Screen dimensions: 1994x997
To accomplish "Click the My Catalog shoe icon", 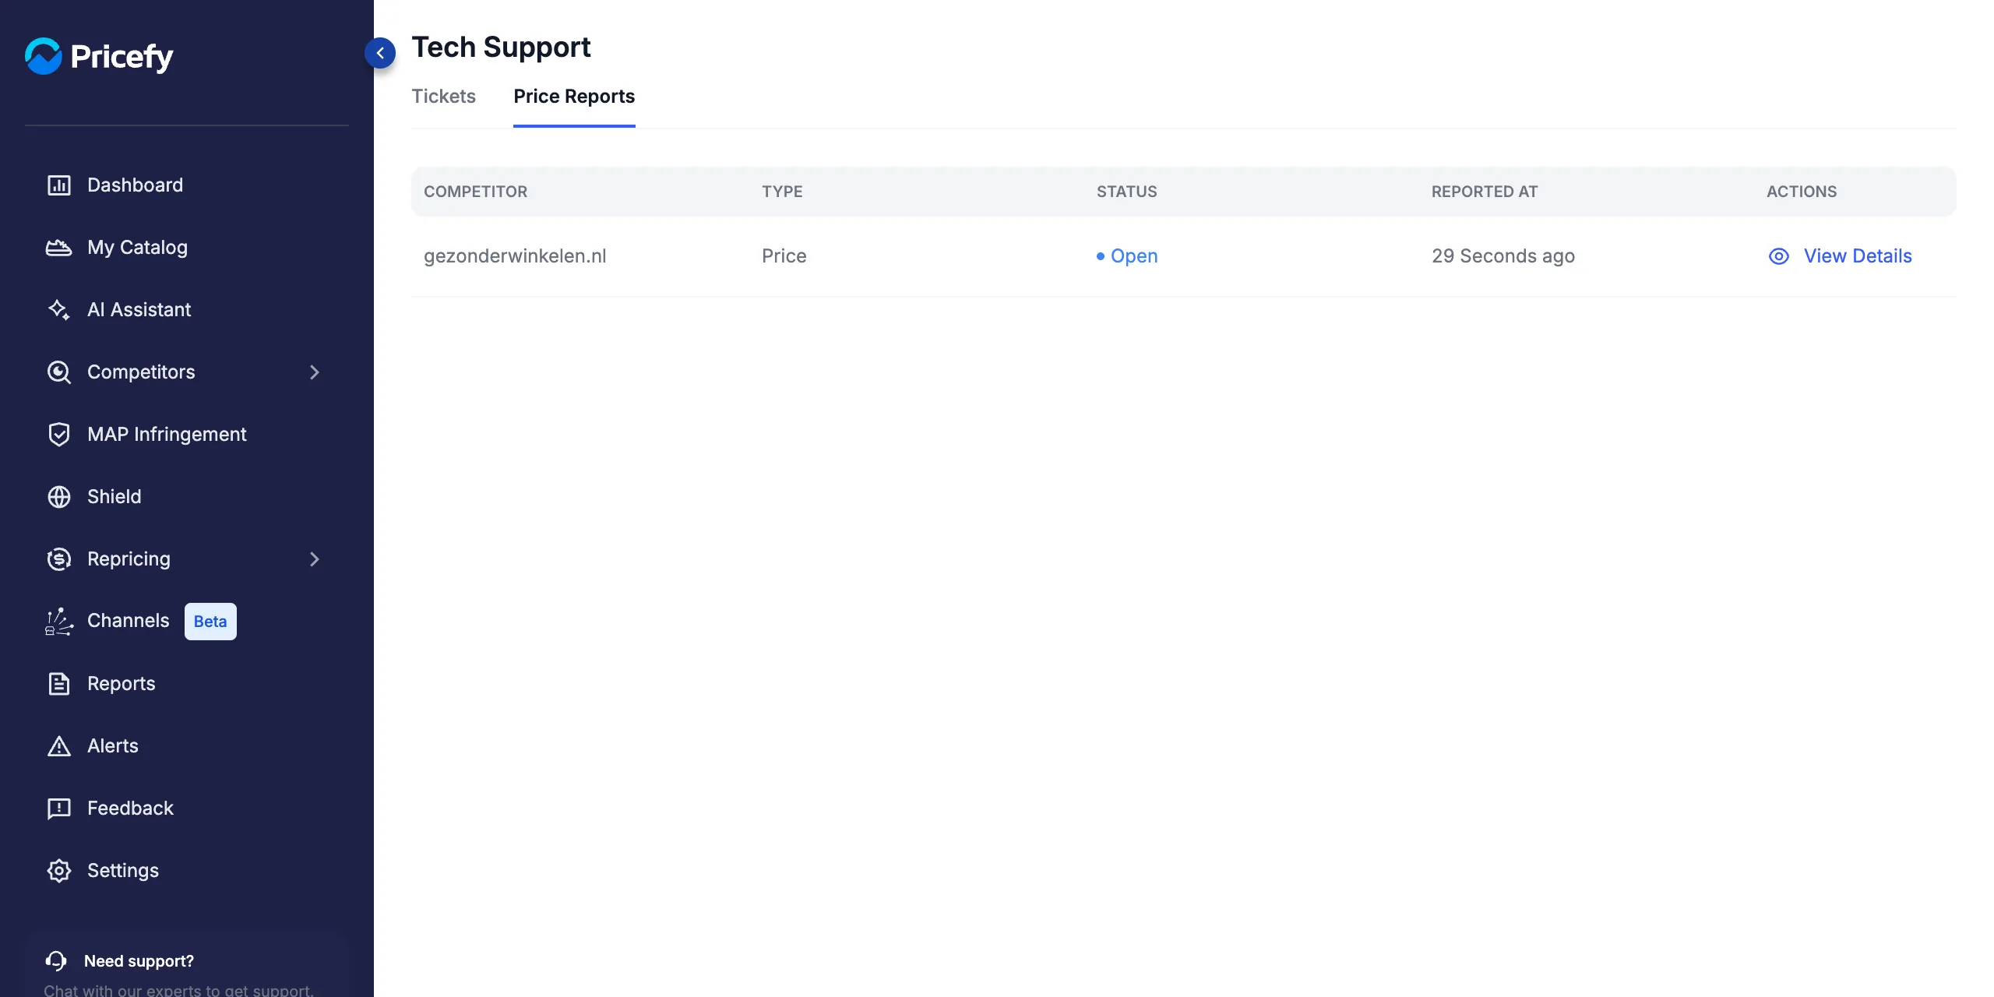I will pyautogui.click(x=59, y=248).
